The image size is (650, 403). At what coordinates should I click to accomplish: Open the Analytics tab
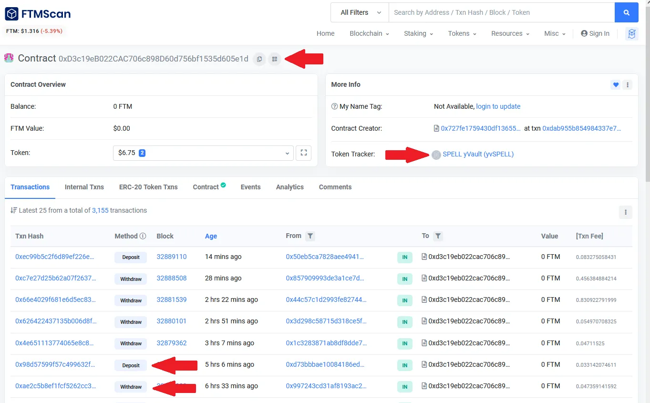pos(289,187)
